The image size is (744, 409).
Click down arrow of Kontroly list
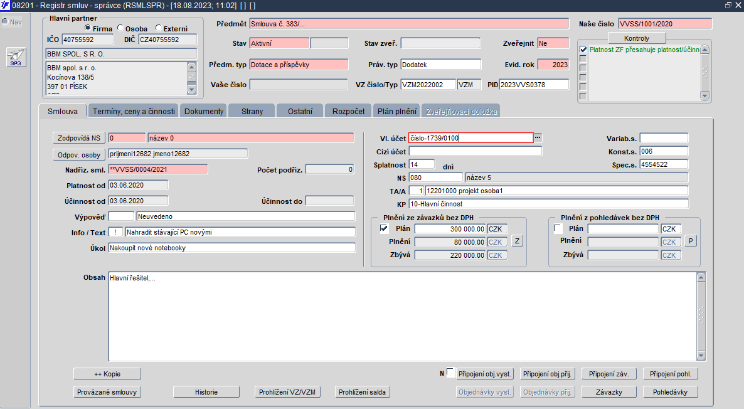pos(704,96)
